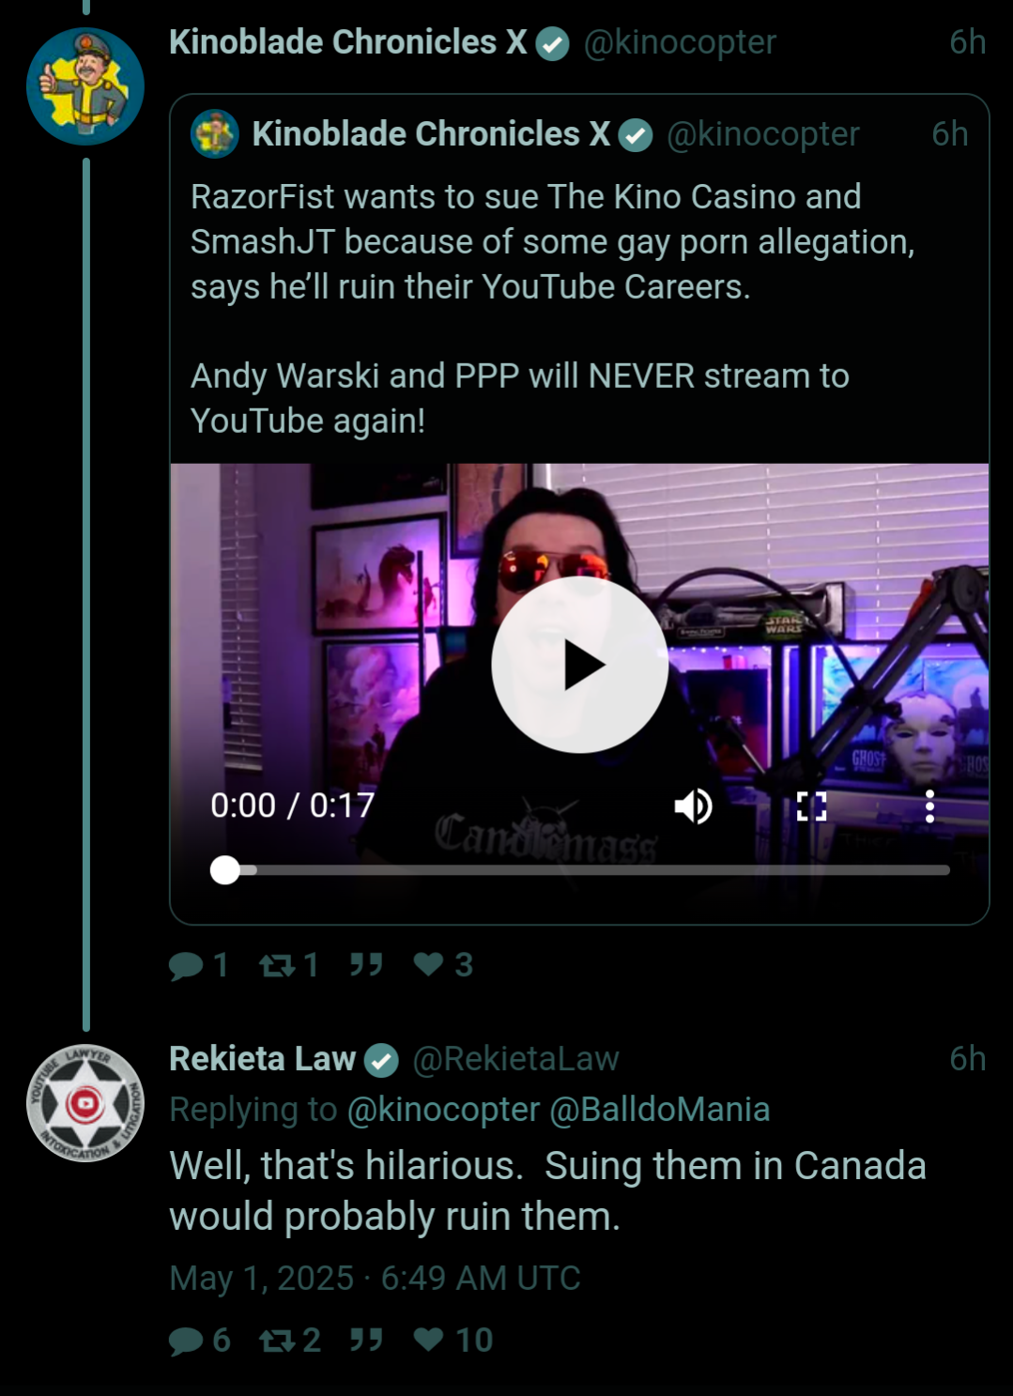
Task: Open replies on the Kinoblade tweet
Action: point(198,965)
